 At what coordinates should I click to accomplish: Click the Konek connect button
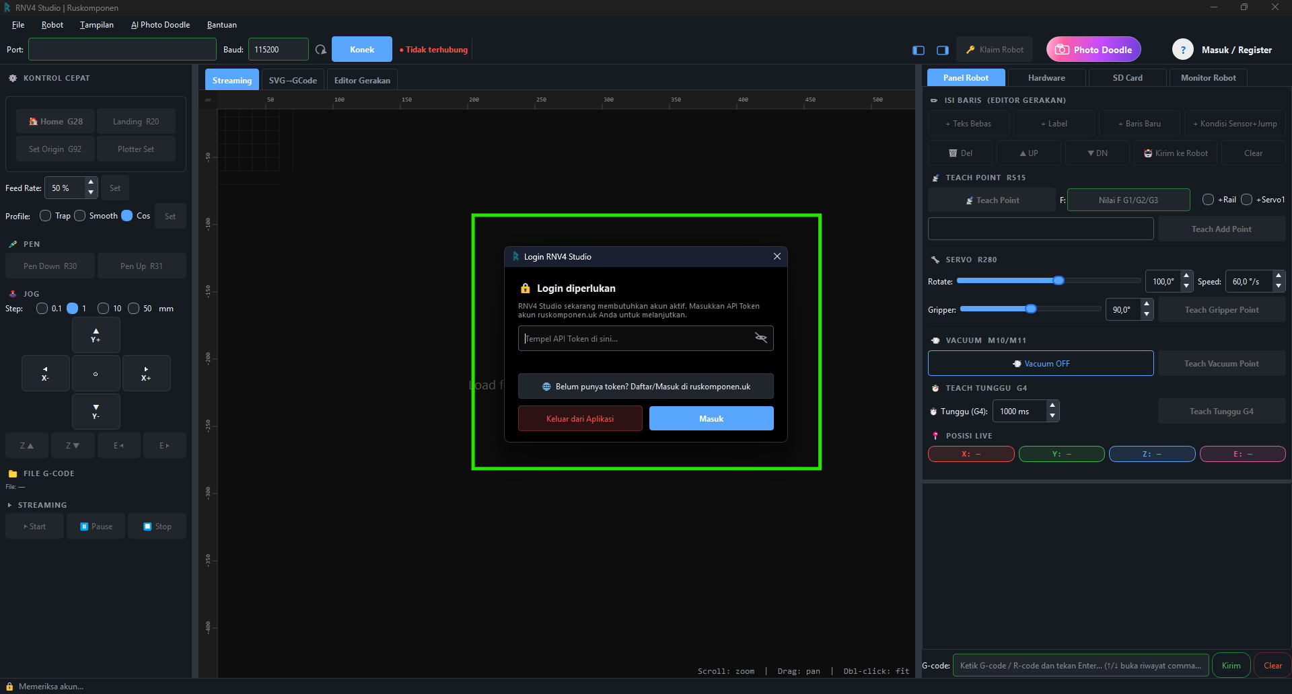tap(362, 50)
